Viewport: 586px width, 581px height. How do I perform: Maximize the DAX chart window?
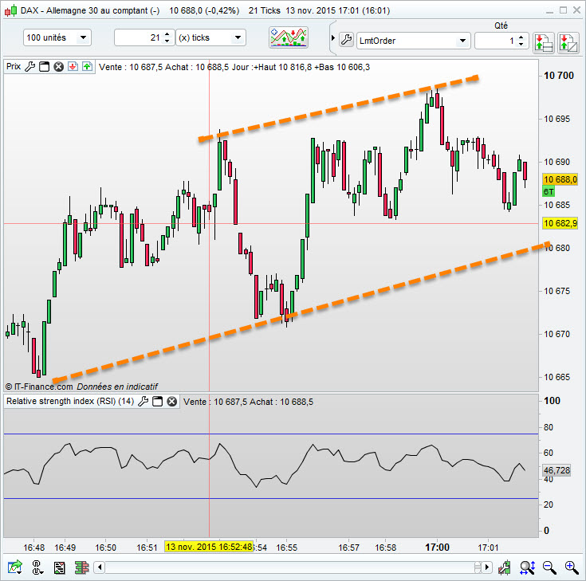pyautogui.click(x=563, y=10)
